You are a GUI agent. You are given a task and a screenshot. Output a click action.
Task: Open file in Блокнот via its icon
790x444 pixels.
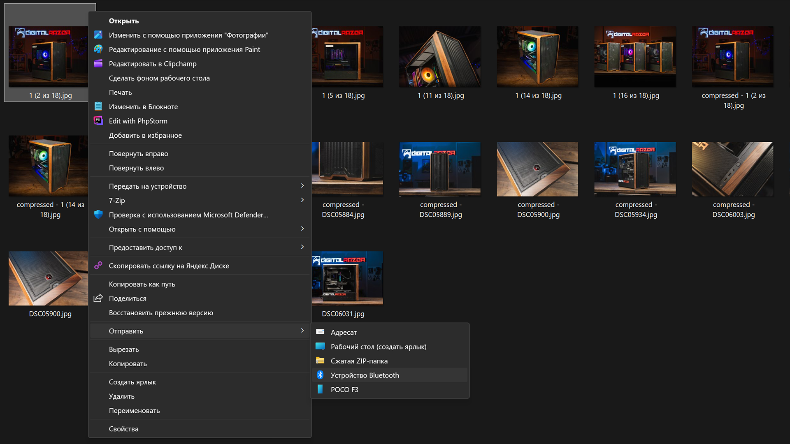point(98,106)
